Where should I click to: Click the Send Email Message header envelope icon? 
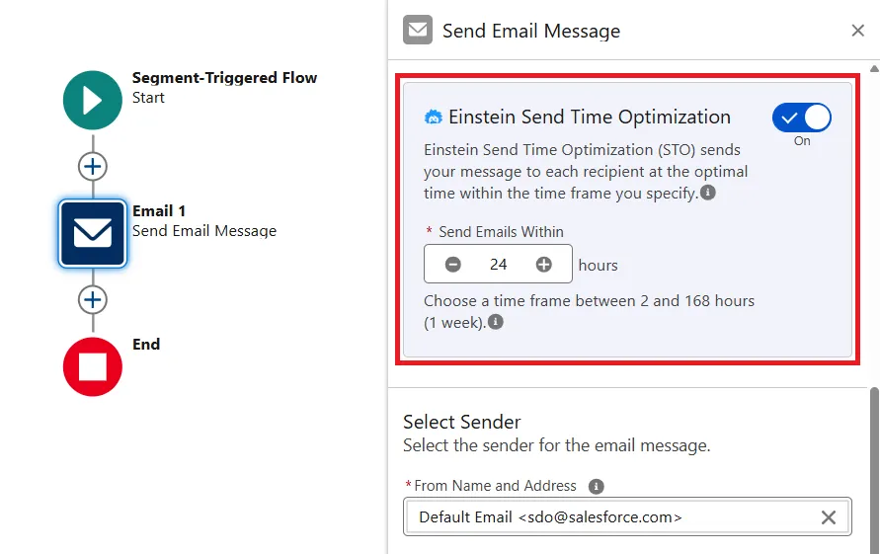tap(418, 31)
